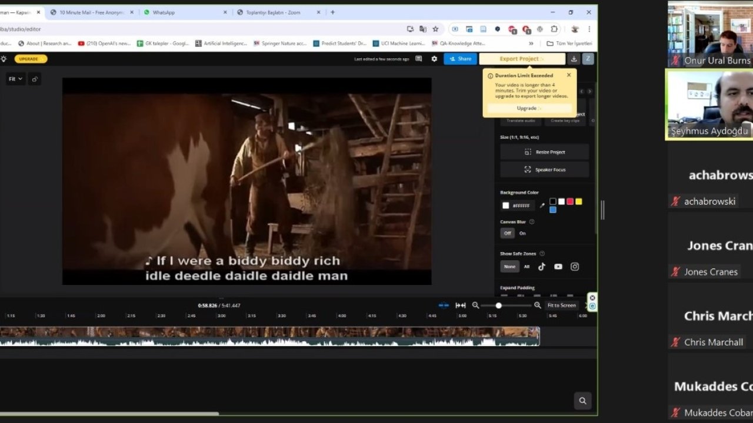Click the Resize Project button
The height and width of the screenshot is (423, 753).
545,152
